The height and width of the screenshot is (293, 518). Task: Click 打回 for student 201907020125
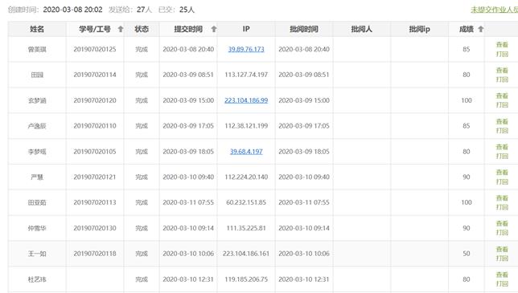pos(502,54)
